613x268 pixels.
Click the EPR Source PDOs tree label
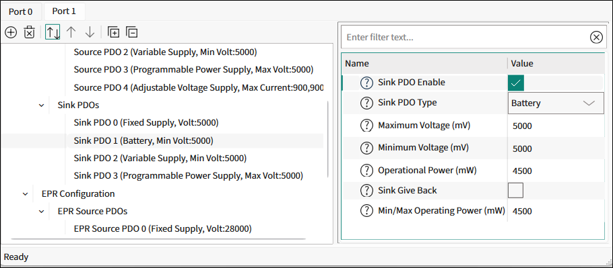(92, 212)
